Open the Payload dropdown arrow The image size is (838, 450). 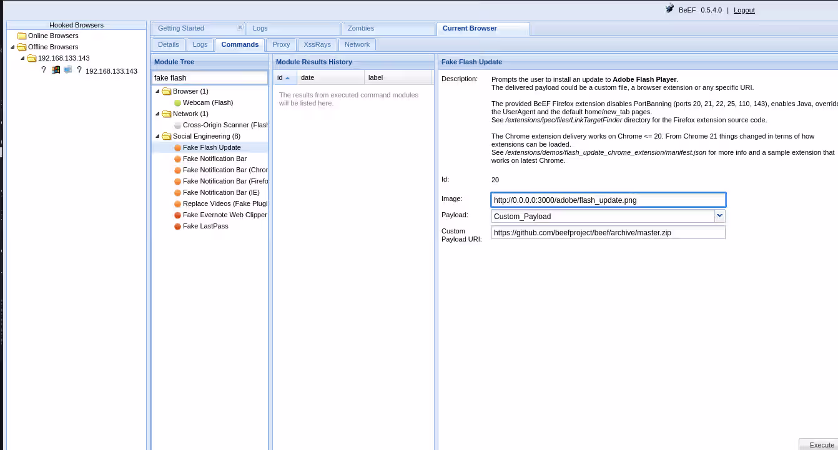pos(720,216)
